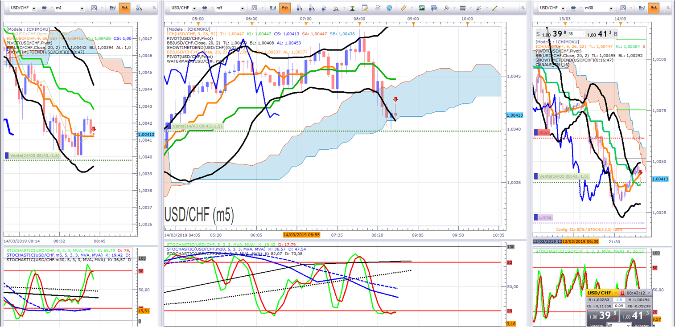Click the save chart image icon

tap(422, 8)
